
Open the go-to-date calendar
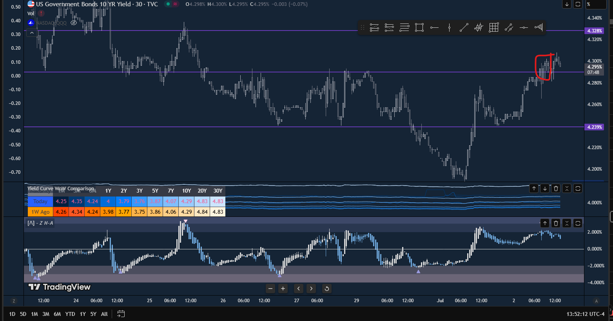121,314
